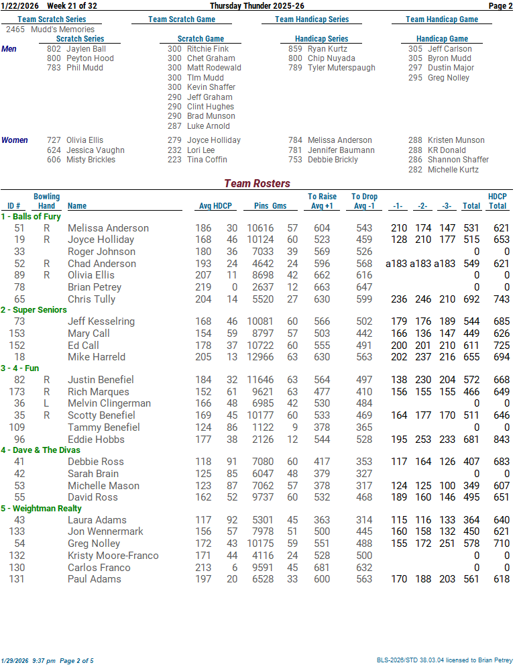Click Kristy Moore-Franco in the roster
Viewport: 515px width, 665px height.
pyautogui.click(x=113, y=556)
